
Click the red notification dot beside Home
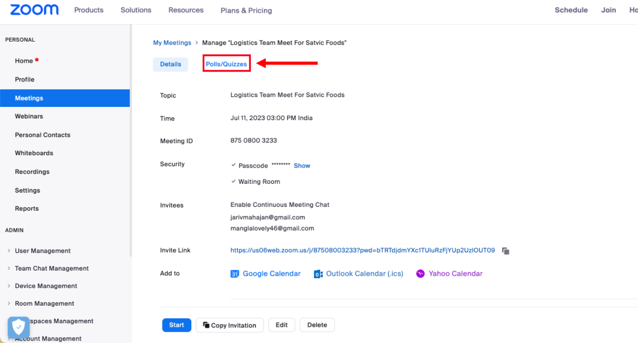coord(37,60)
